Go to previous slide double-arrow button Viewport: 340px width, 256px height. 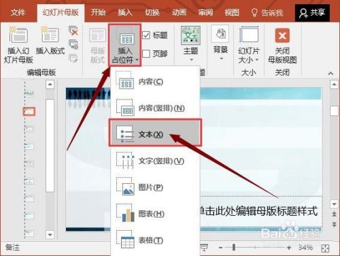click(334, 214)
